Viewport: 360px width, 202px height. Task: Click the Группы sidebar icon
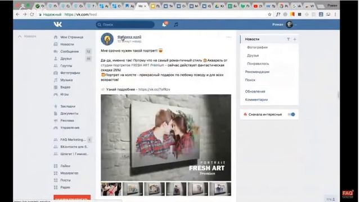[x=56, y=66]
